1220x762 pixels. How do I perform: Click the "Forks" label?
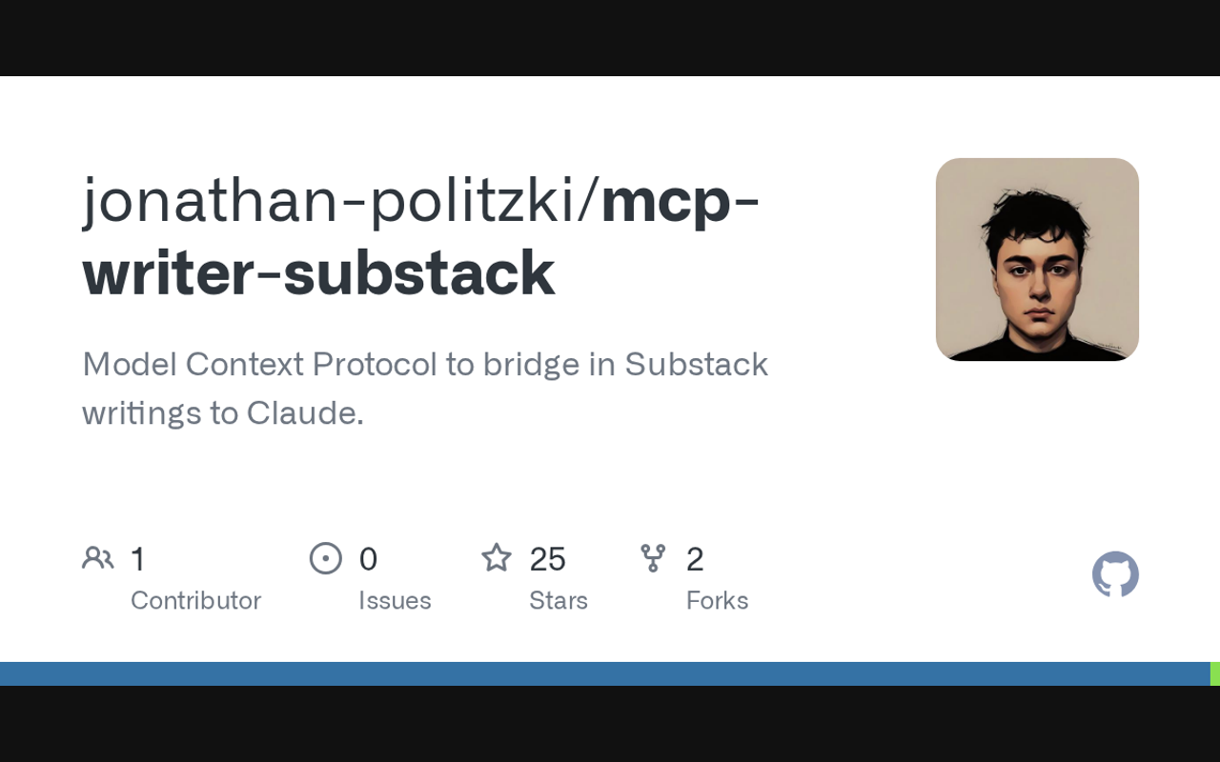tap(717, 601)
